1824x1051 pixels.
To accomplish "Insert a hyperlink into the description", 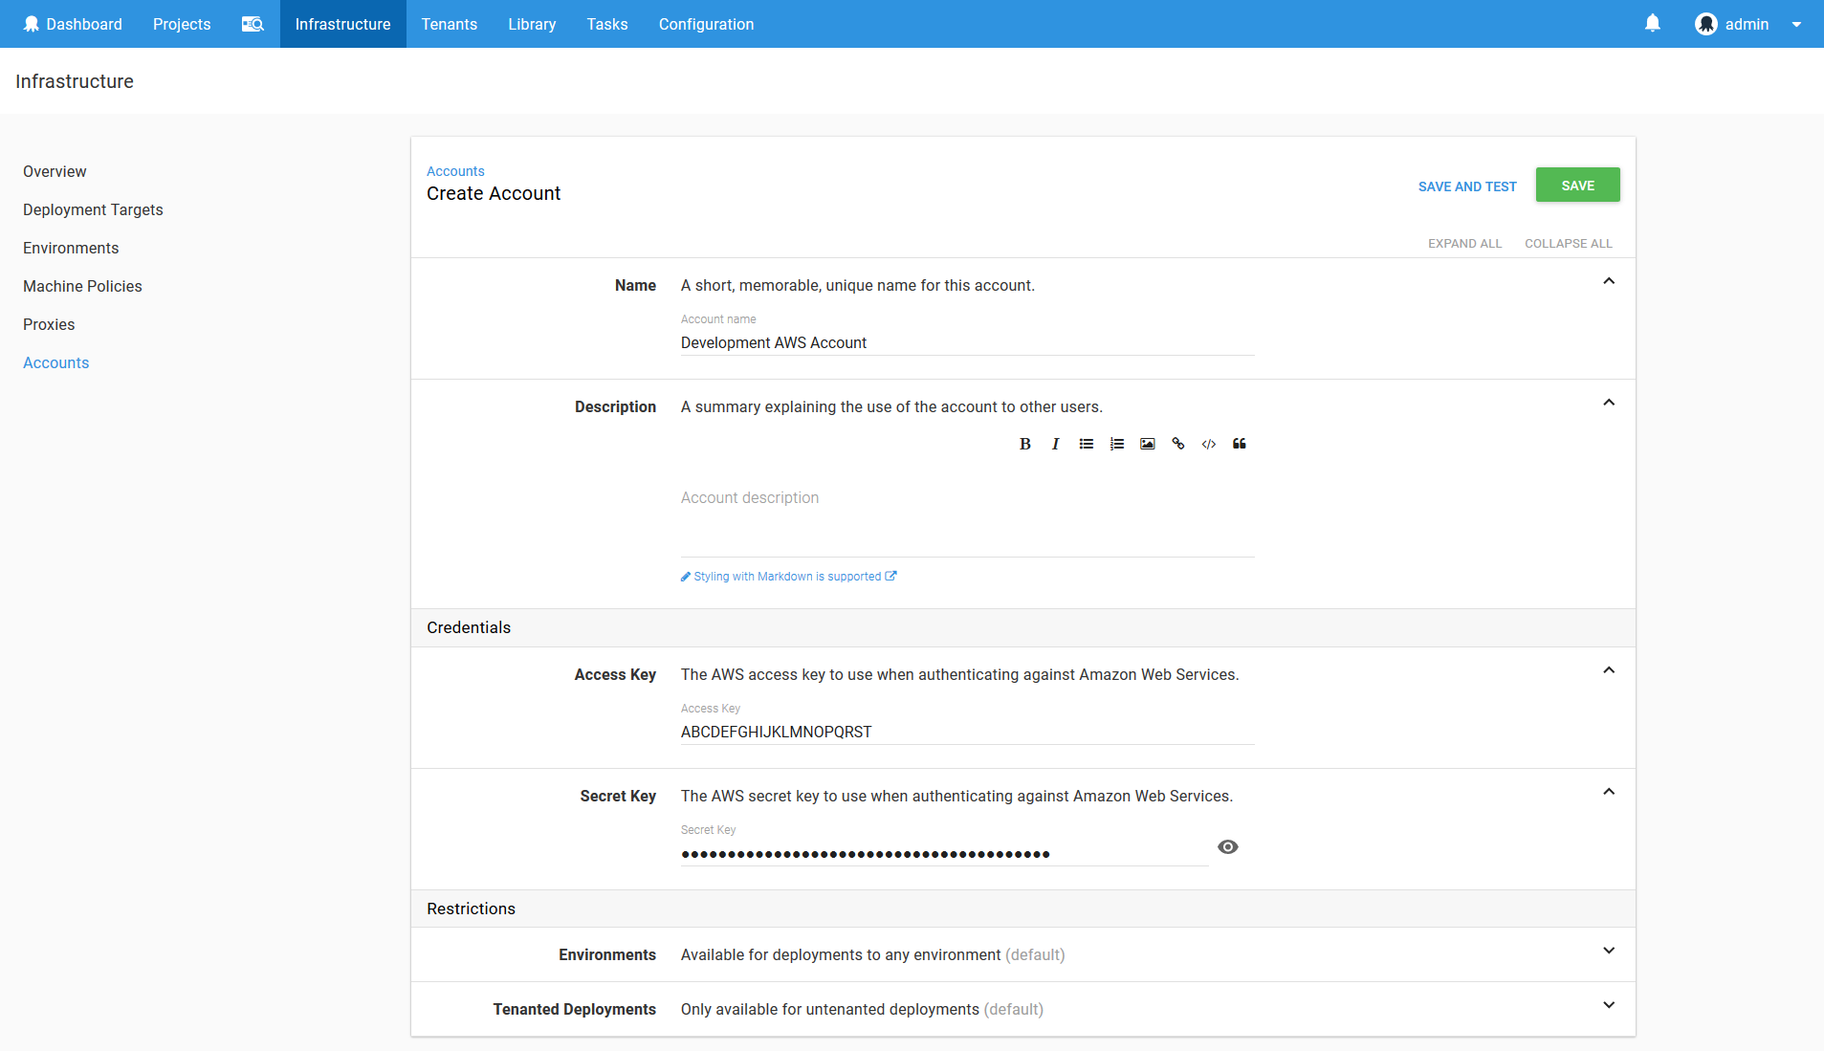I will tap(1177, 443).
